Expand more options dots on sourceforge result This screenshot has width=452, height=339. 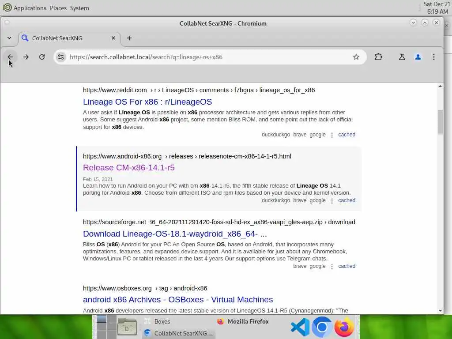click(332, 266)
